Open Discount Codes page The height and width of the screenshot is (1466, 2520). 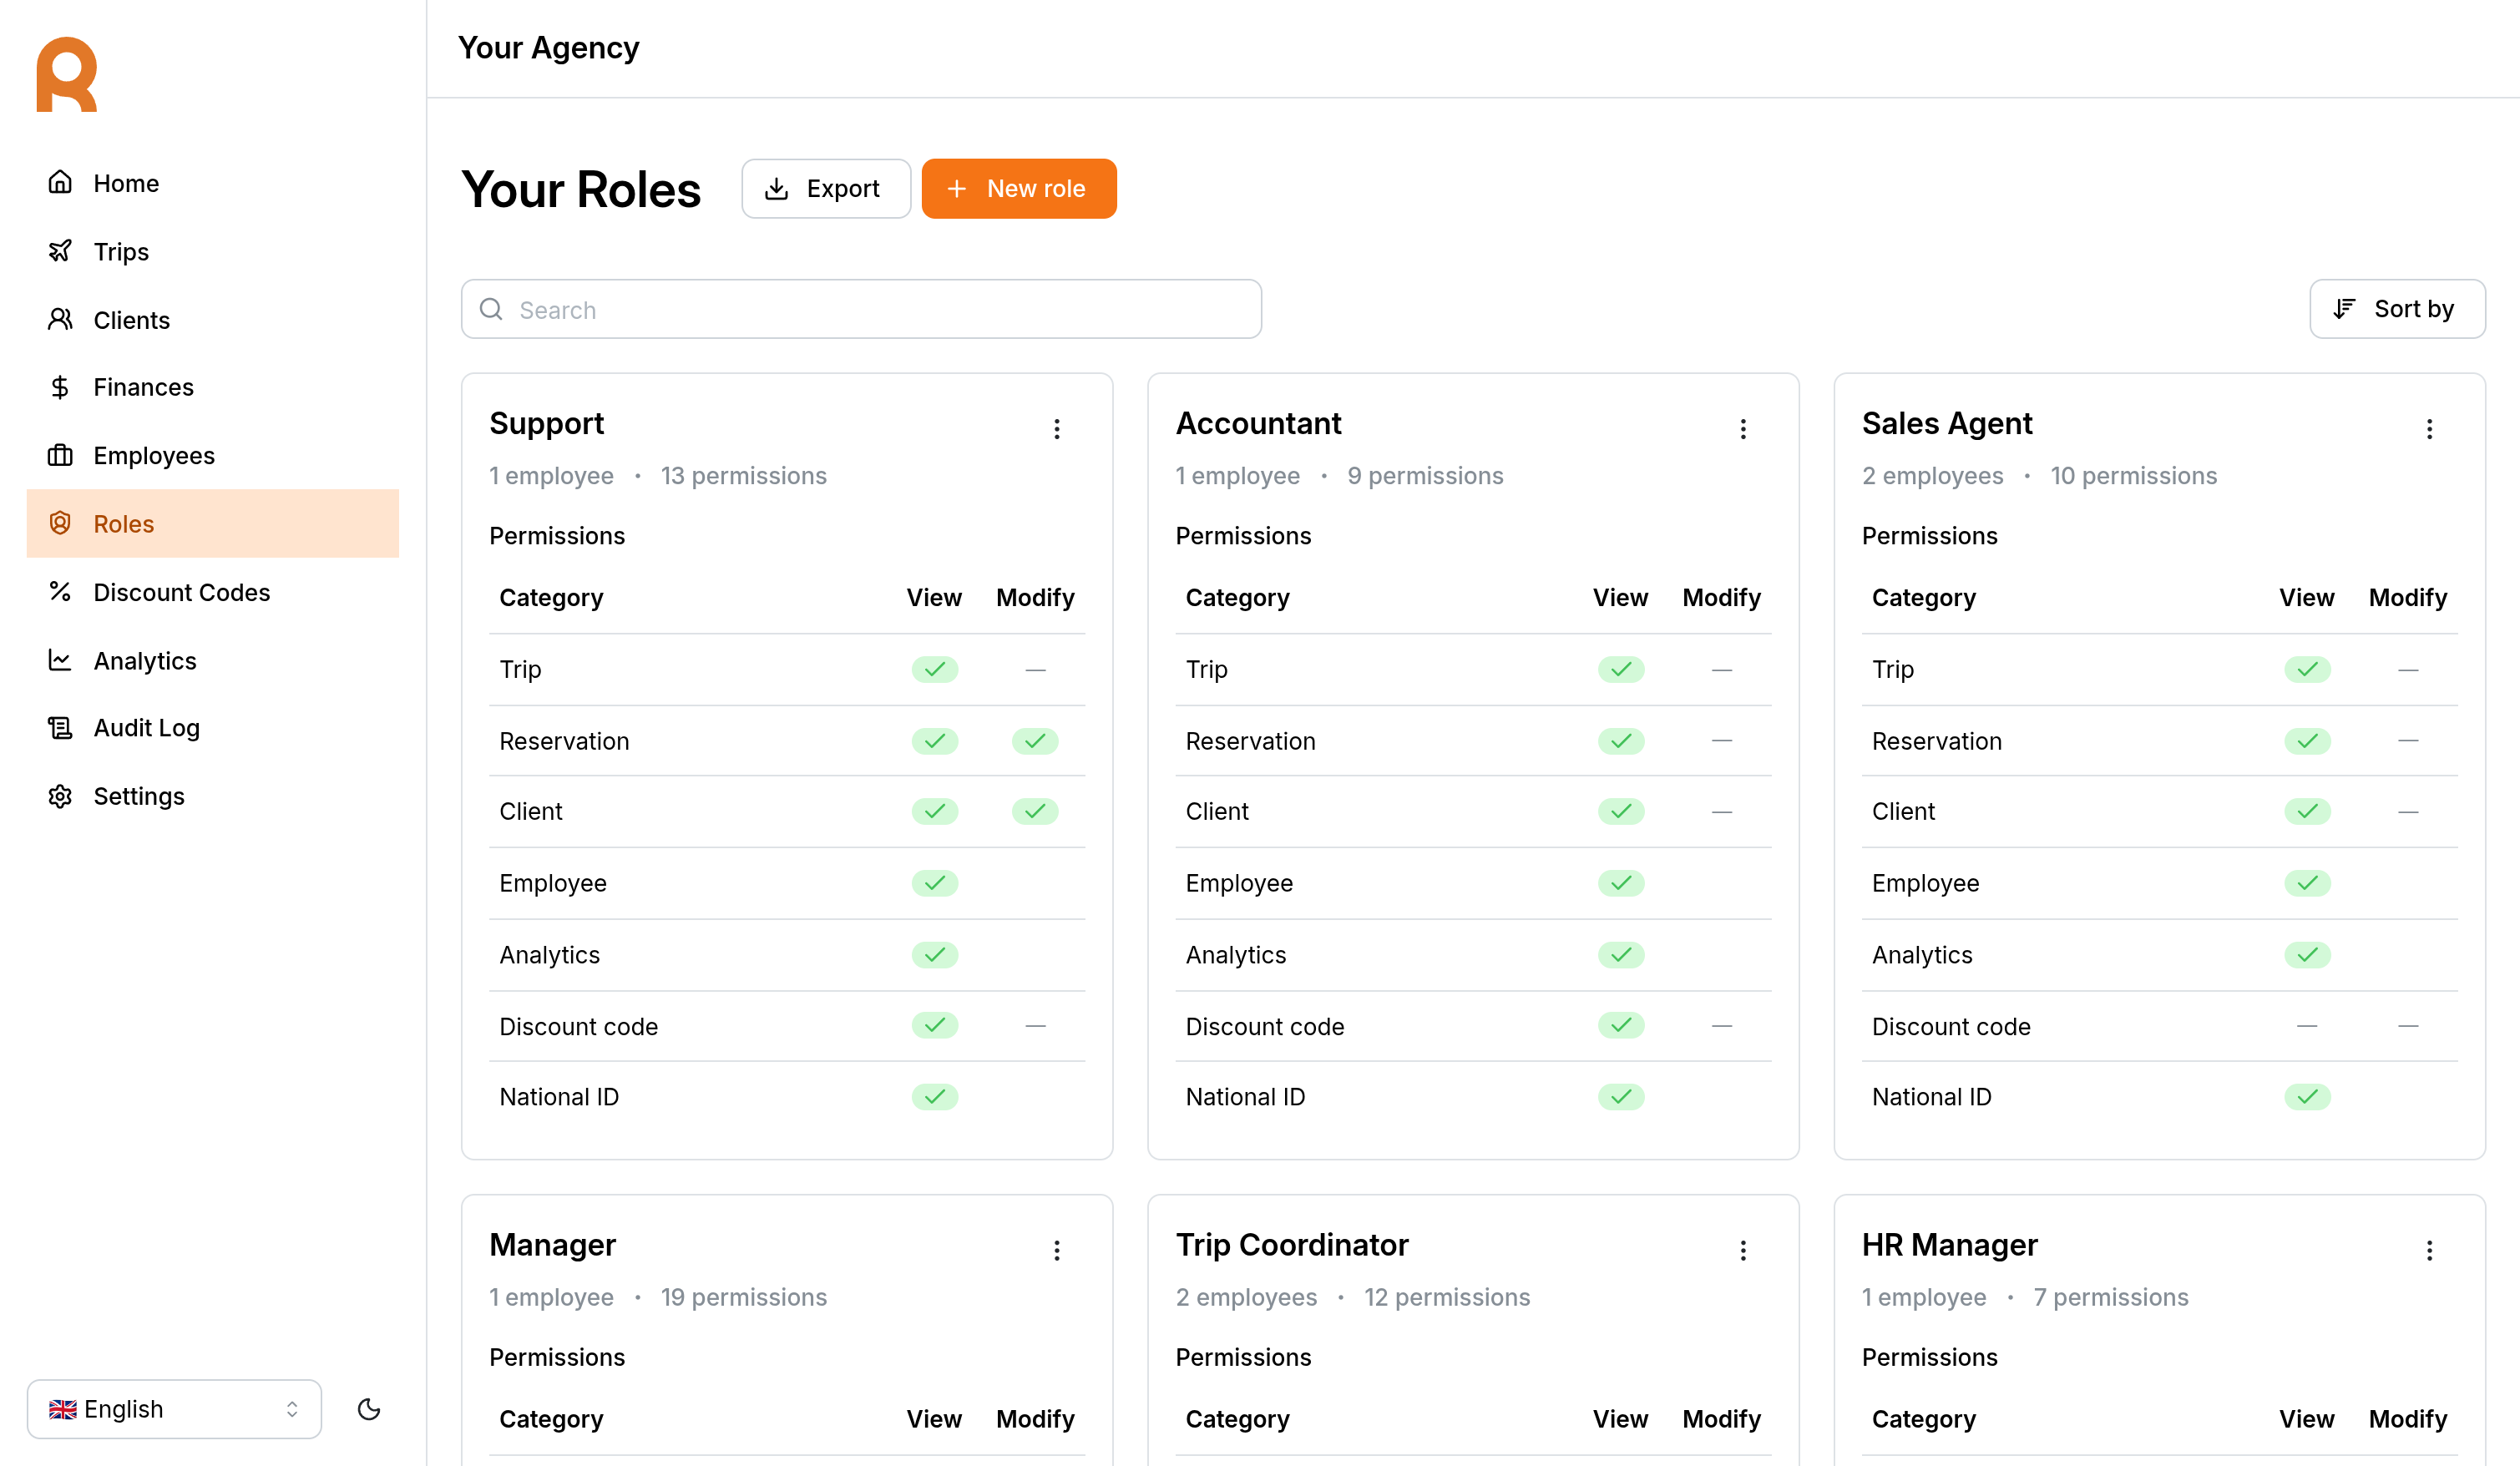[x=213, y=592]
